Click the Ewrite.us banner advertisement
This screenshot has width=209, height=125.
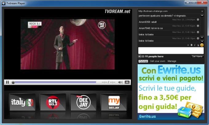click(171, 92)
